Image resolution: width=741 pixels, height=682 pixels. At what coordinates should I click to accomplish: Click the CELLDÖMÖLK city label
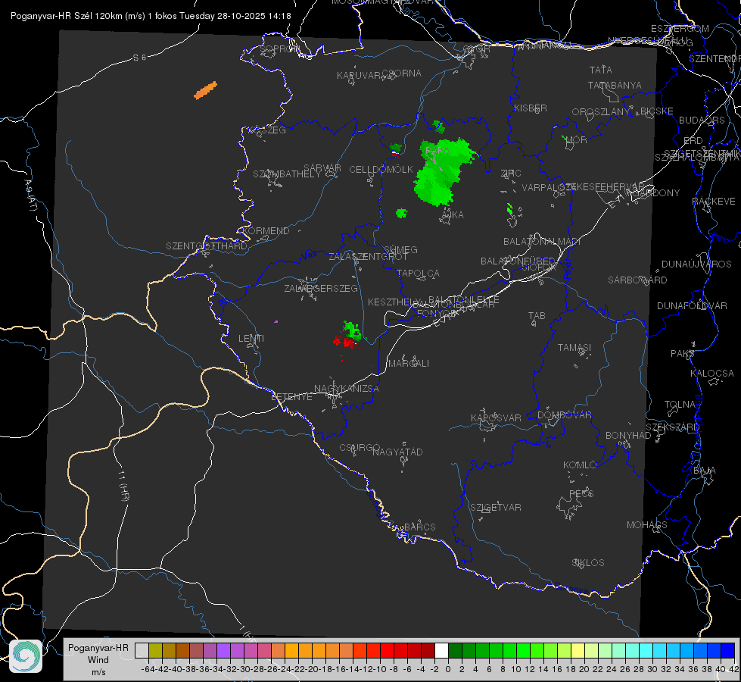pos(381,170)
